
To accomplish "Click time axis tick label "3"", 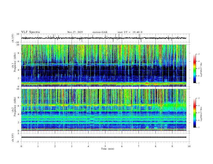I will (72, 146).
